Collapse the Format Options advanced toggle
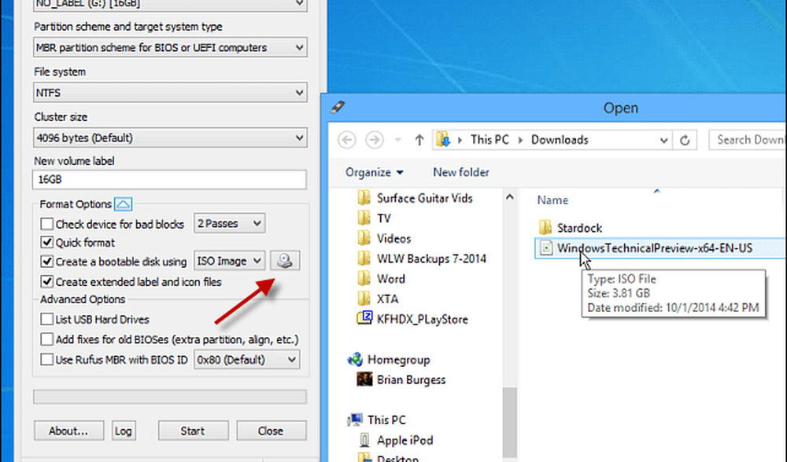The width and height of the screenshot is (787, 462). [x=123, y=204]
